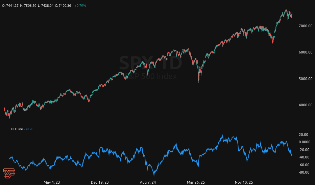Click the orange TrendSpider logo icon

click(x=9, y=173)
